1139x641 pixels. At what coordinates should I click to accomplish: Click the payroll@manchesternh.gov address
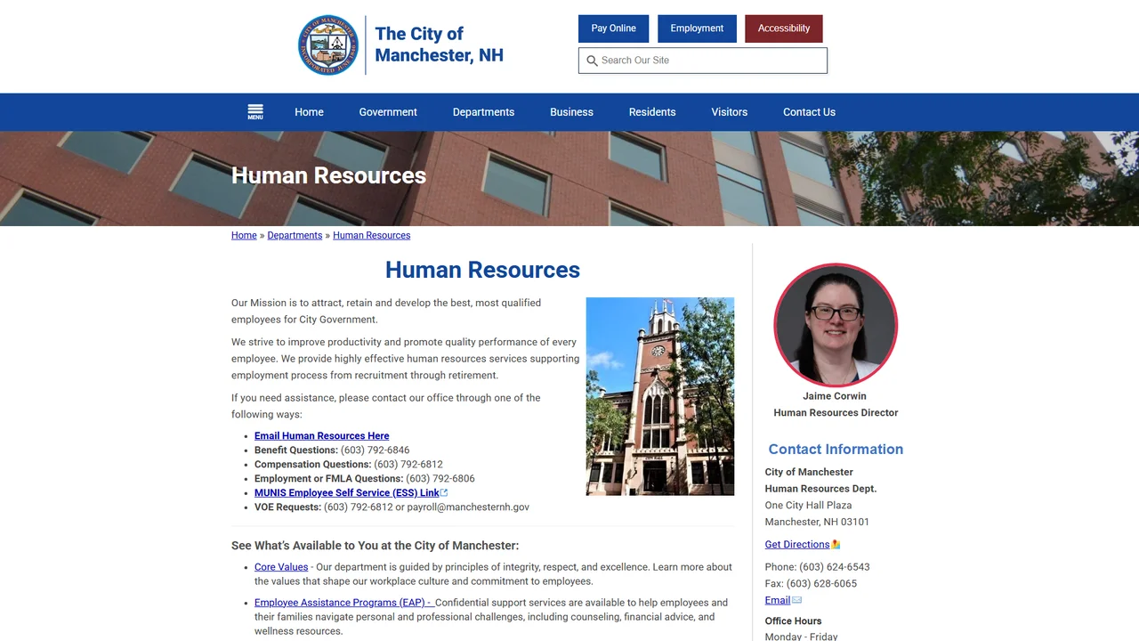tap(468, 507)
